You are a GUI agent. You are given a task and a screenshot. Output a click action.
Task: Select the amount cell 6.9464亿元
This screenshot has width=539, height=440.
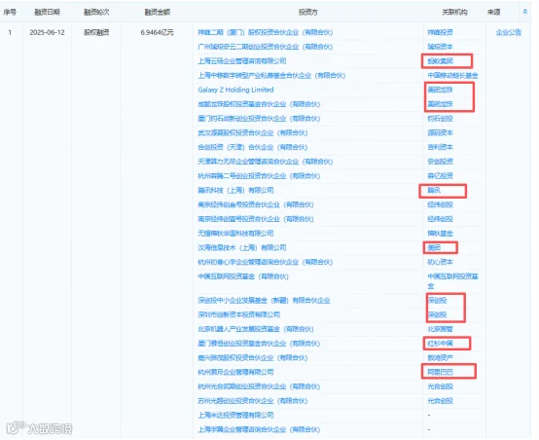point(157,32)
